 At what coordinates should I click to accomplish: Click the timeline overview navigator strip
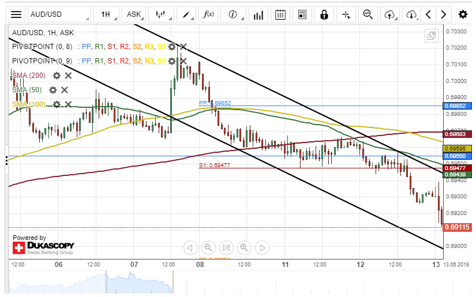click(225, 283)
